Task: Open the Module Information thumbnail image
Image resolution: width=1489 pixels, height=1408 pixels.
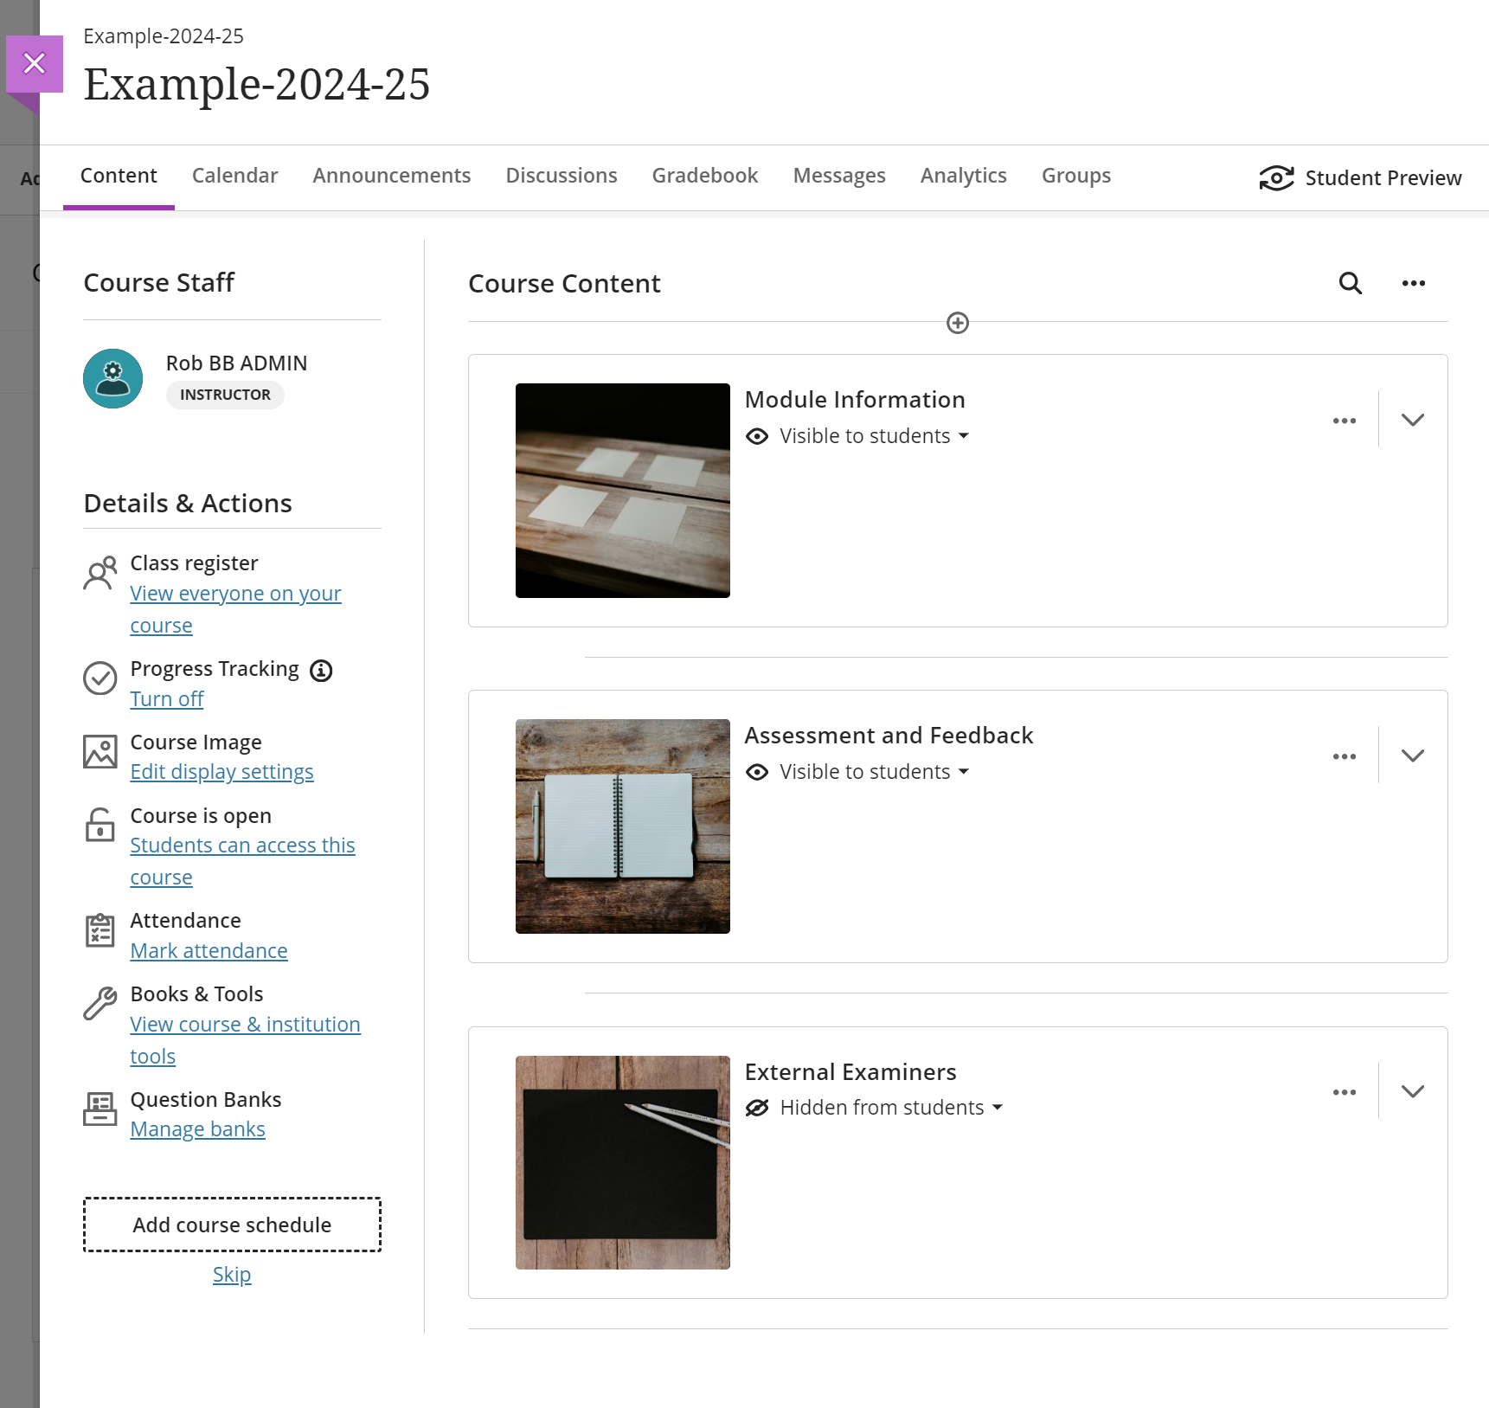Action: pyautogui.click(x=623, y=491)
